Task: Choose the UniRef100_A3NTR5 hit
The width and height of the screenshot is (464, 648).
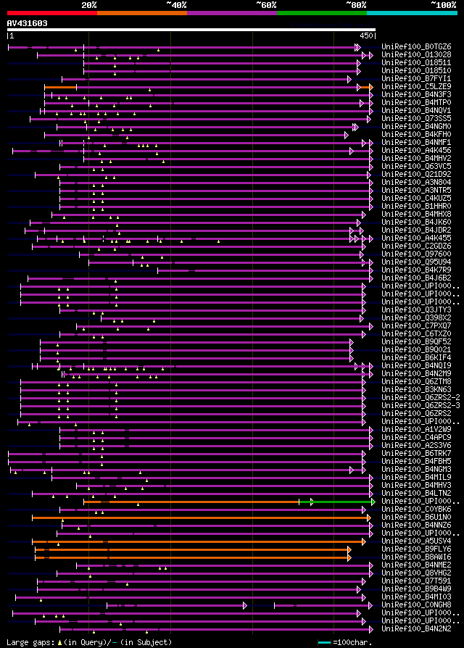Action: pyautogui.click(x=416, y=190)
